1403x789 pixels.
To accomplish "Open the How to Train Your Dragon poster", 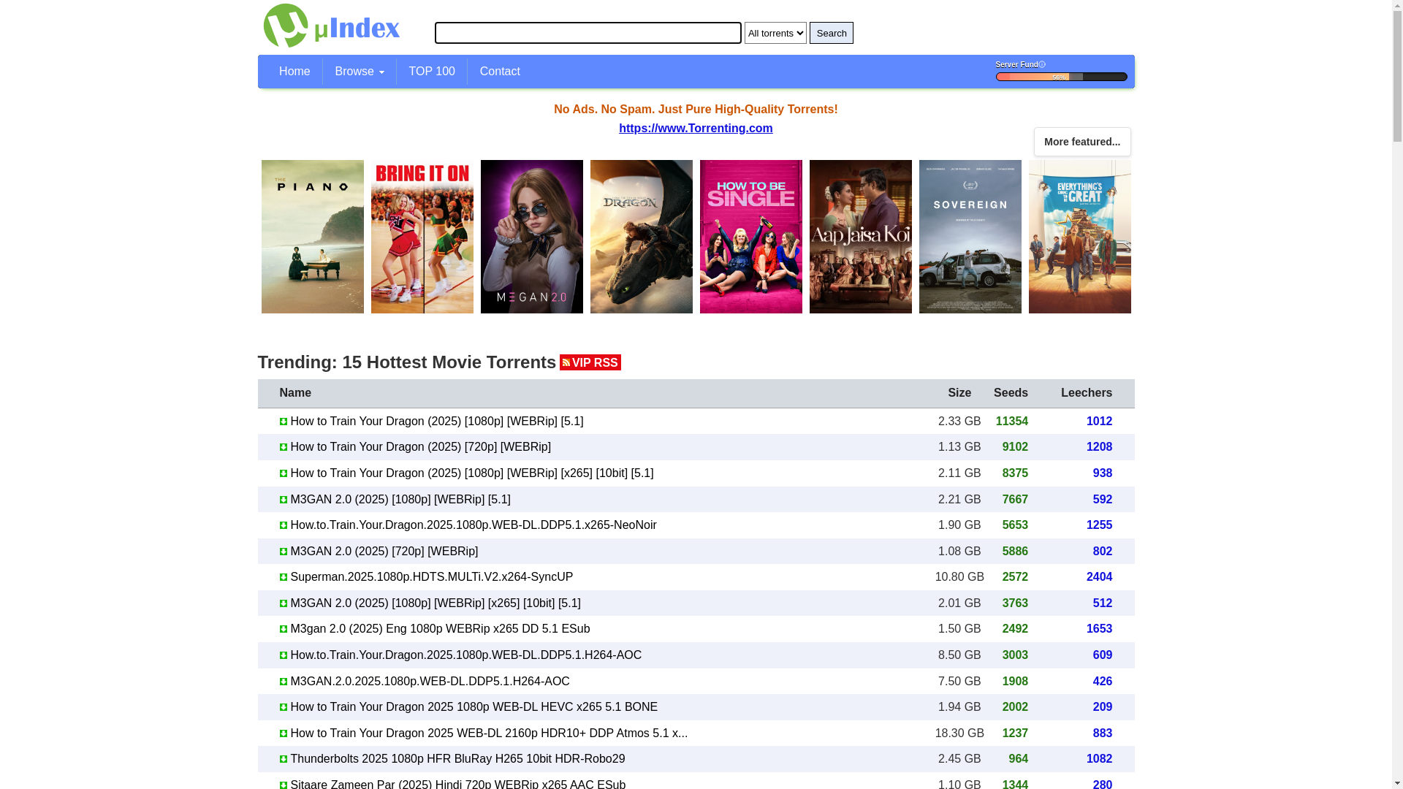I will click(x=642, y=237).
